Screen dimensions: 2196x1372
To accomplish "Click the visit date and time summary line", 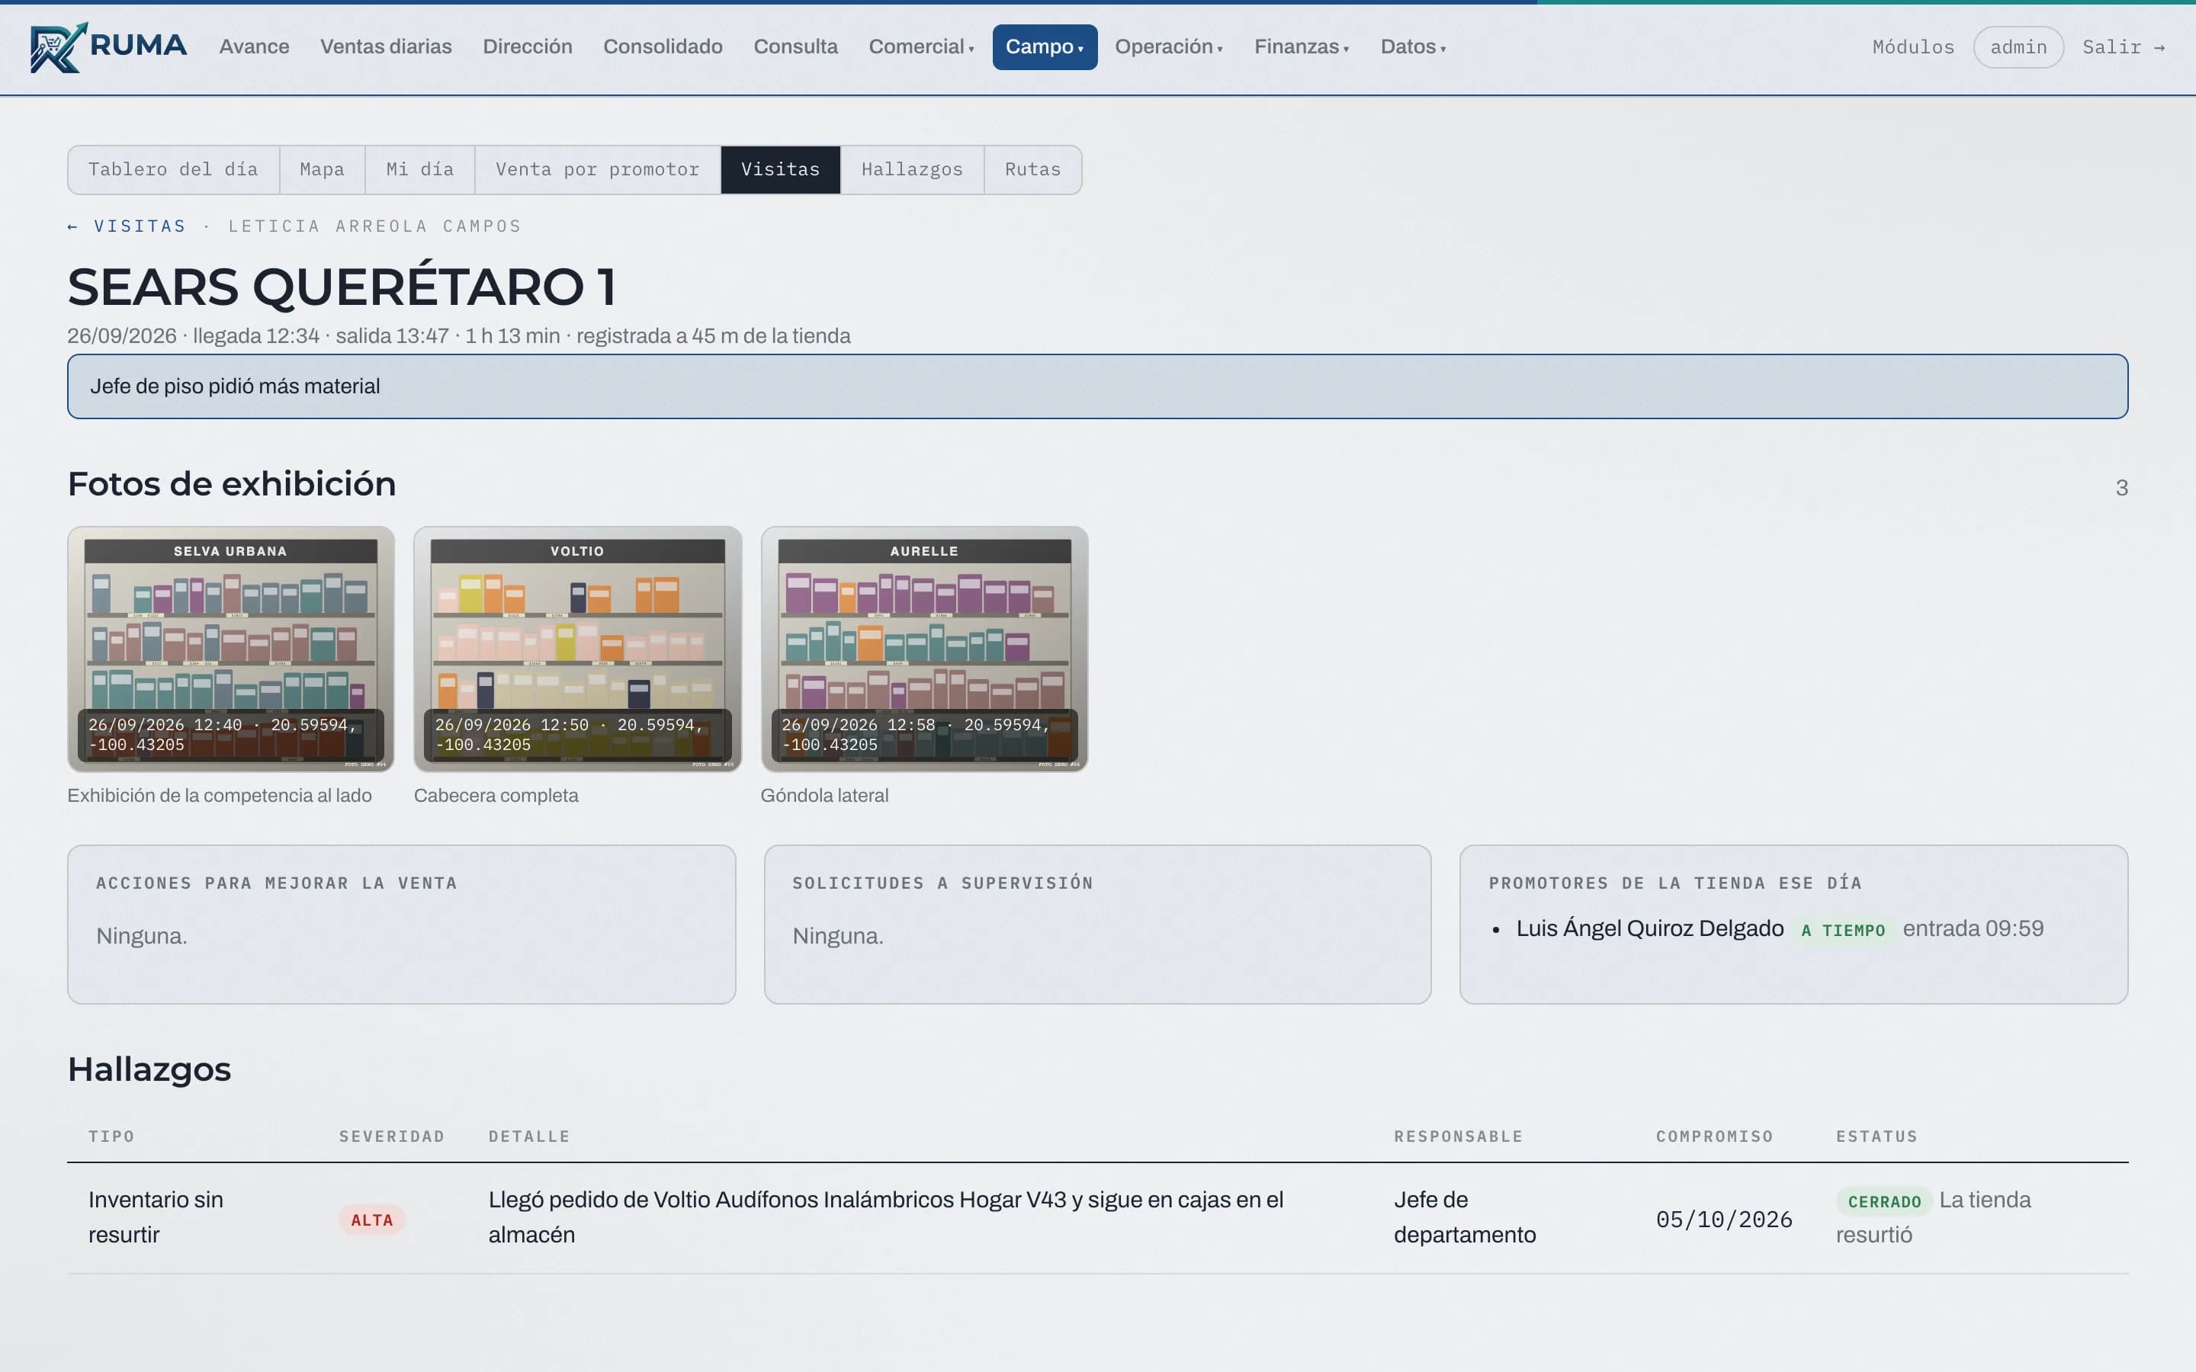I will 459,335.
